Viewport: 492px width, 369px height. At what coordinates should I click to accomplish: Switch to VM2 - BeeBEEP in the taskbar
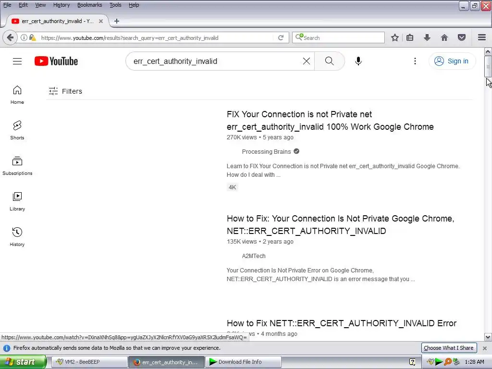[89, 362]
